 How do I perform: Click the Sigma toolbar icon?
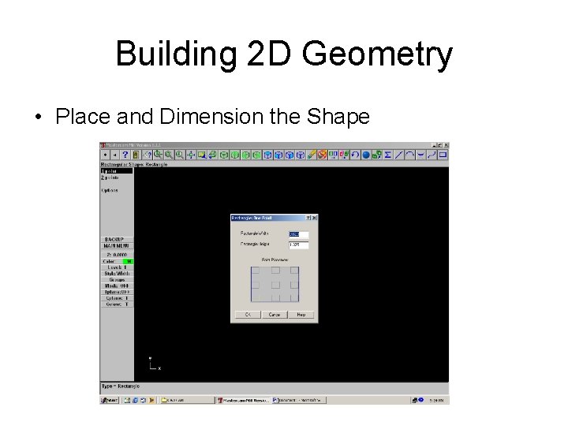(x=387, y=155)
